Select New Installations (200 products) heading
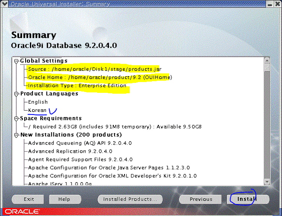 pyautogui.click(x=71, y=135)
